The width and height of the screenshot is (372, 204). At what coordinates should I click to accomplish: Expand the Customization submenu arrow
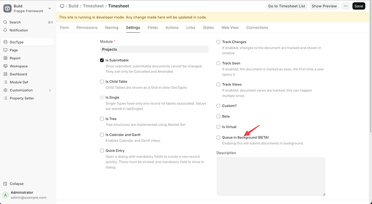point(50,90)
